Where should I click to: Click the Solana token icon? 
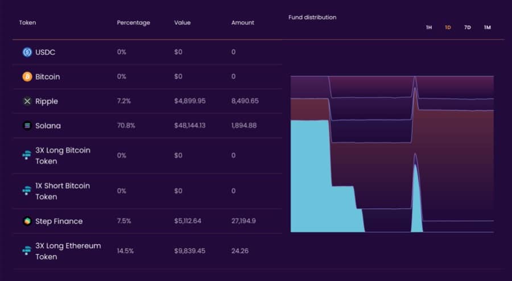27,126
